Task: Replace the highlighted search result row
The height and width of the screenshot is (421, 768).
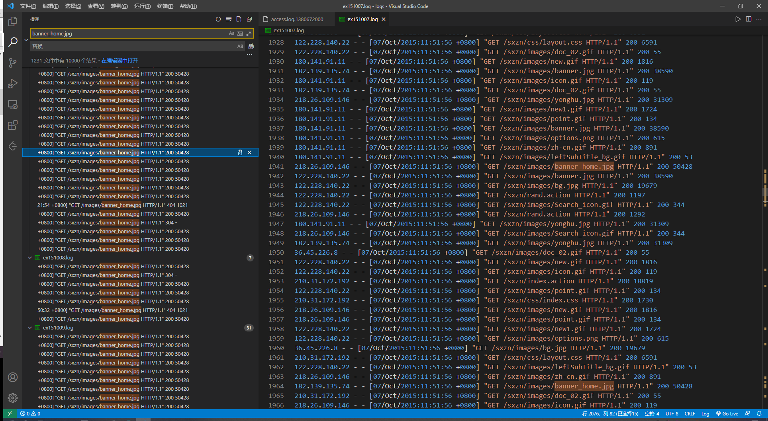Action: [x=240, y=152]
